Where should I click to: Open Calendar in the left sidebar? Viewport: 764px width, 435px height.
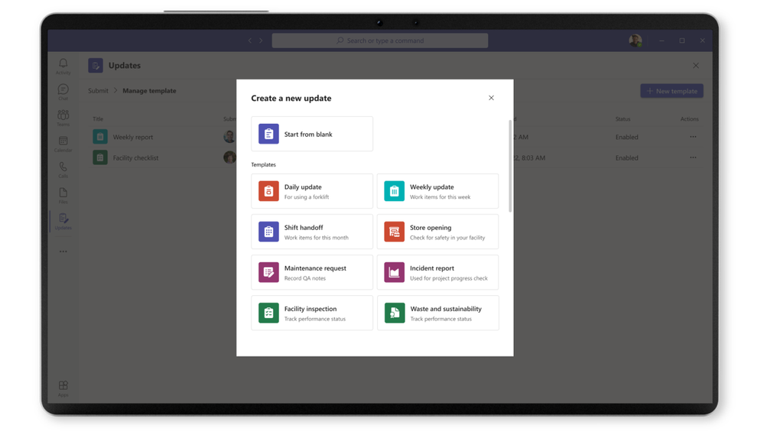point(63,144)
